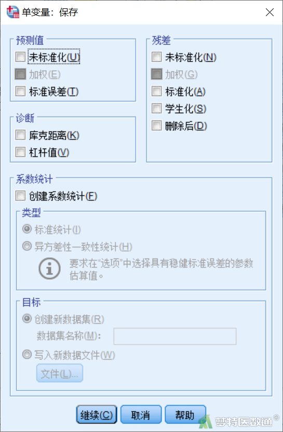Click the 数据集名称 text field
This screenshot has height=432, width=283.
pyautogui.click(x=175, y=336)
